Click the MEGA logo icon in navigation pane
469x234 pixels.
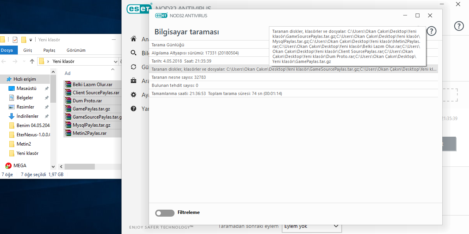(8, 166)
